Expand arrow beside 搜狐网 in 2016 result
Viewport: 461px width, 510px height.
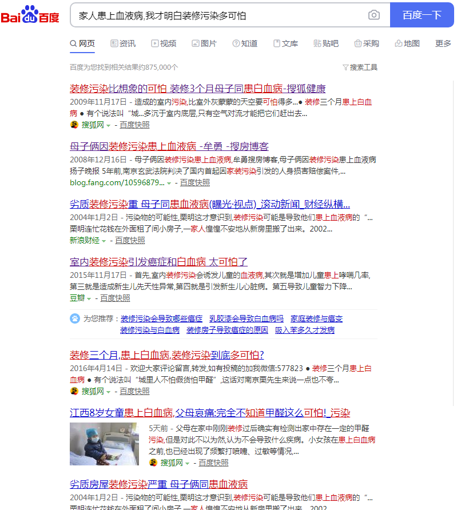(x=108, y=392)
